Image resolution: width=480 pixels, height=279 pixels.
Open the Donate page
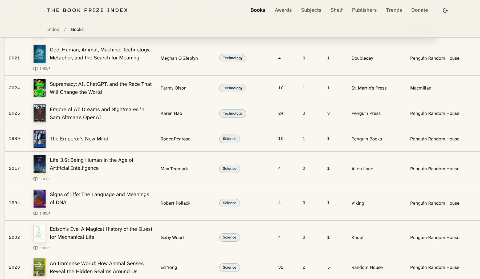(420, 10)
